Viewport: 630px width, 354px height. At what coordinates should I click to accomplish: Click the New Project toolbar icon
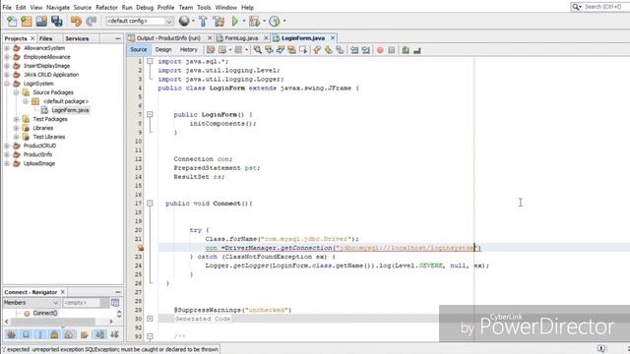coord(27,22)
